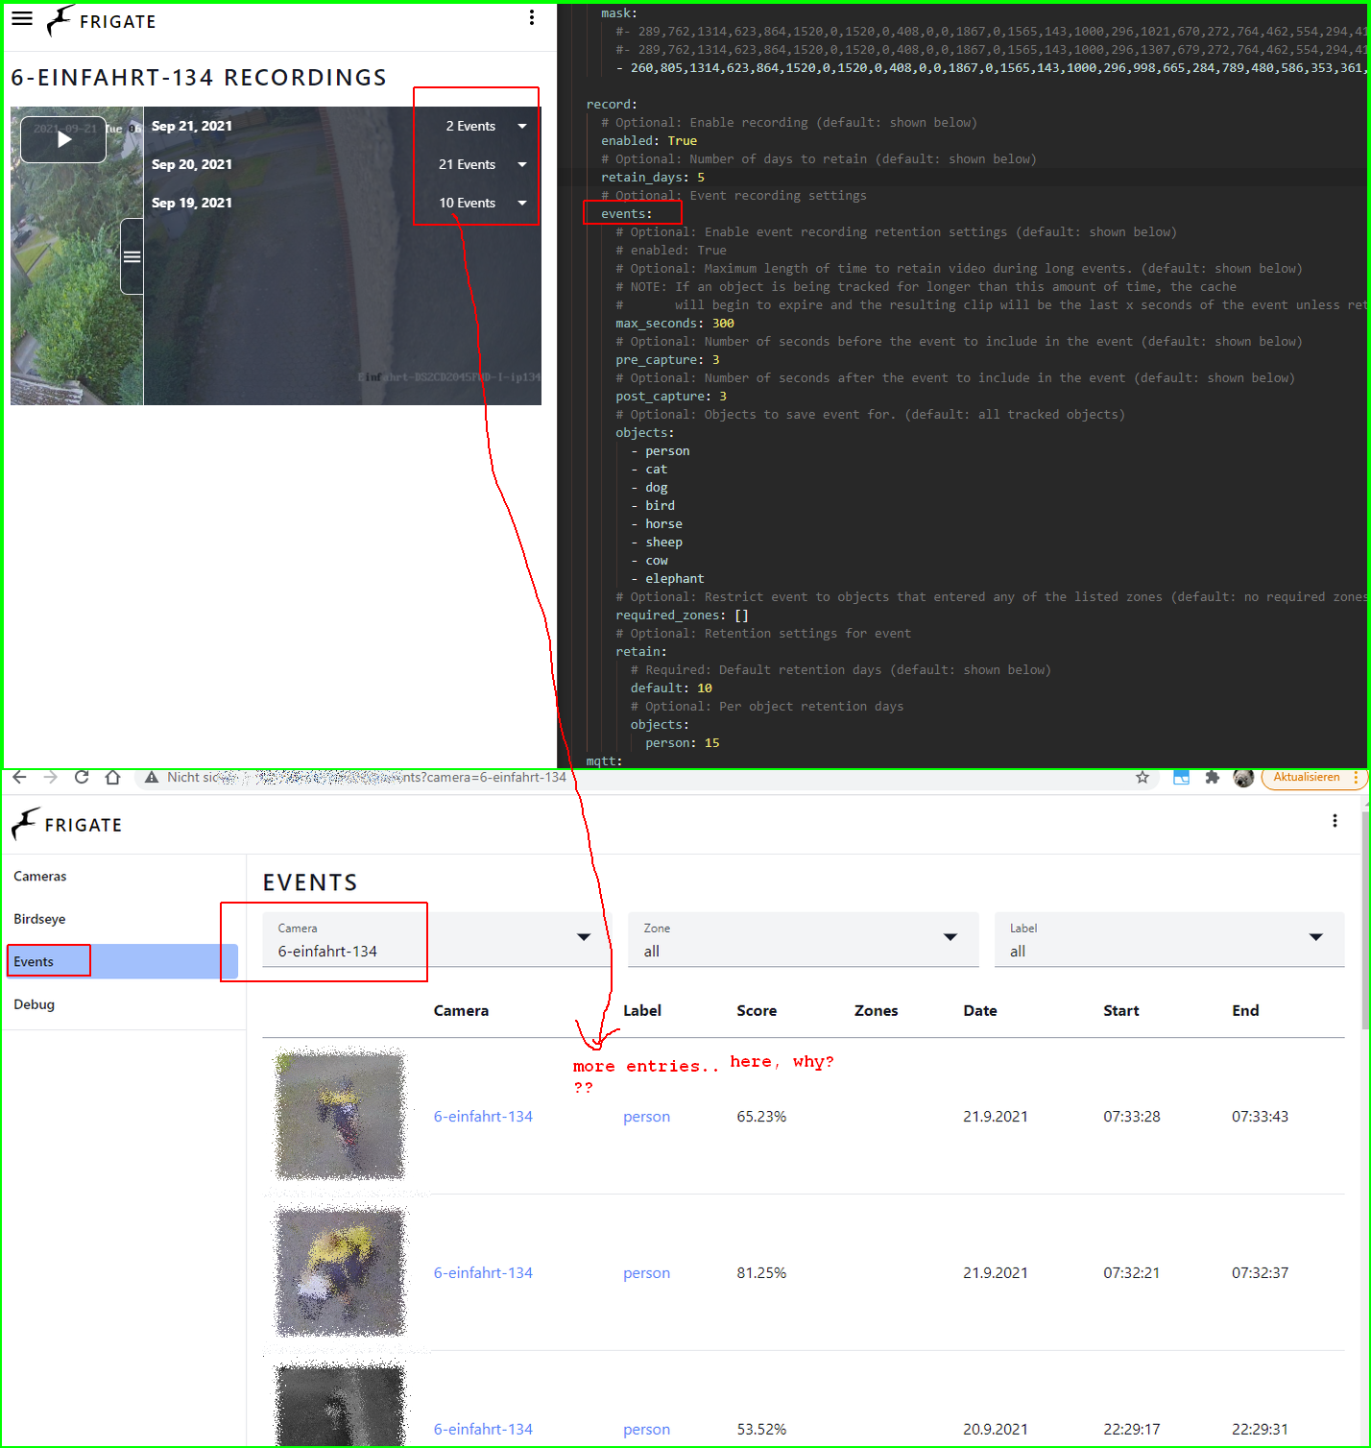Open the 'person' label link of the first event
The height and width of the screenshot is (1448, 1371).
point(646,1116)
